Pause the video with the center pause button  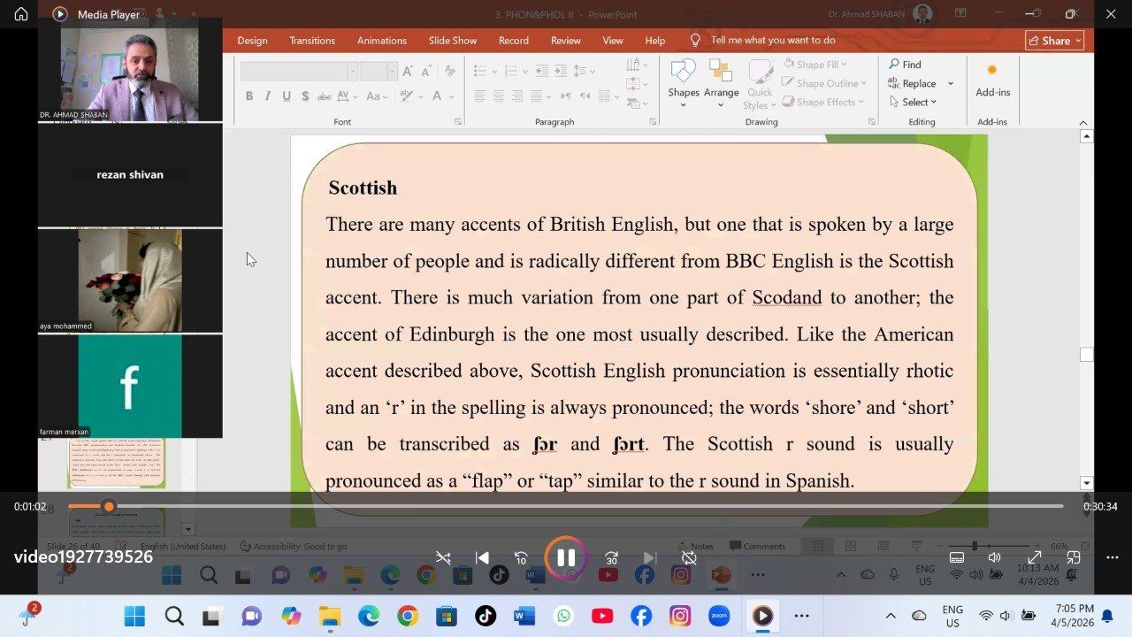566,557
